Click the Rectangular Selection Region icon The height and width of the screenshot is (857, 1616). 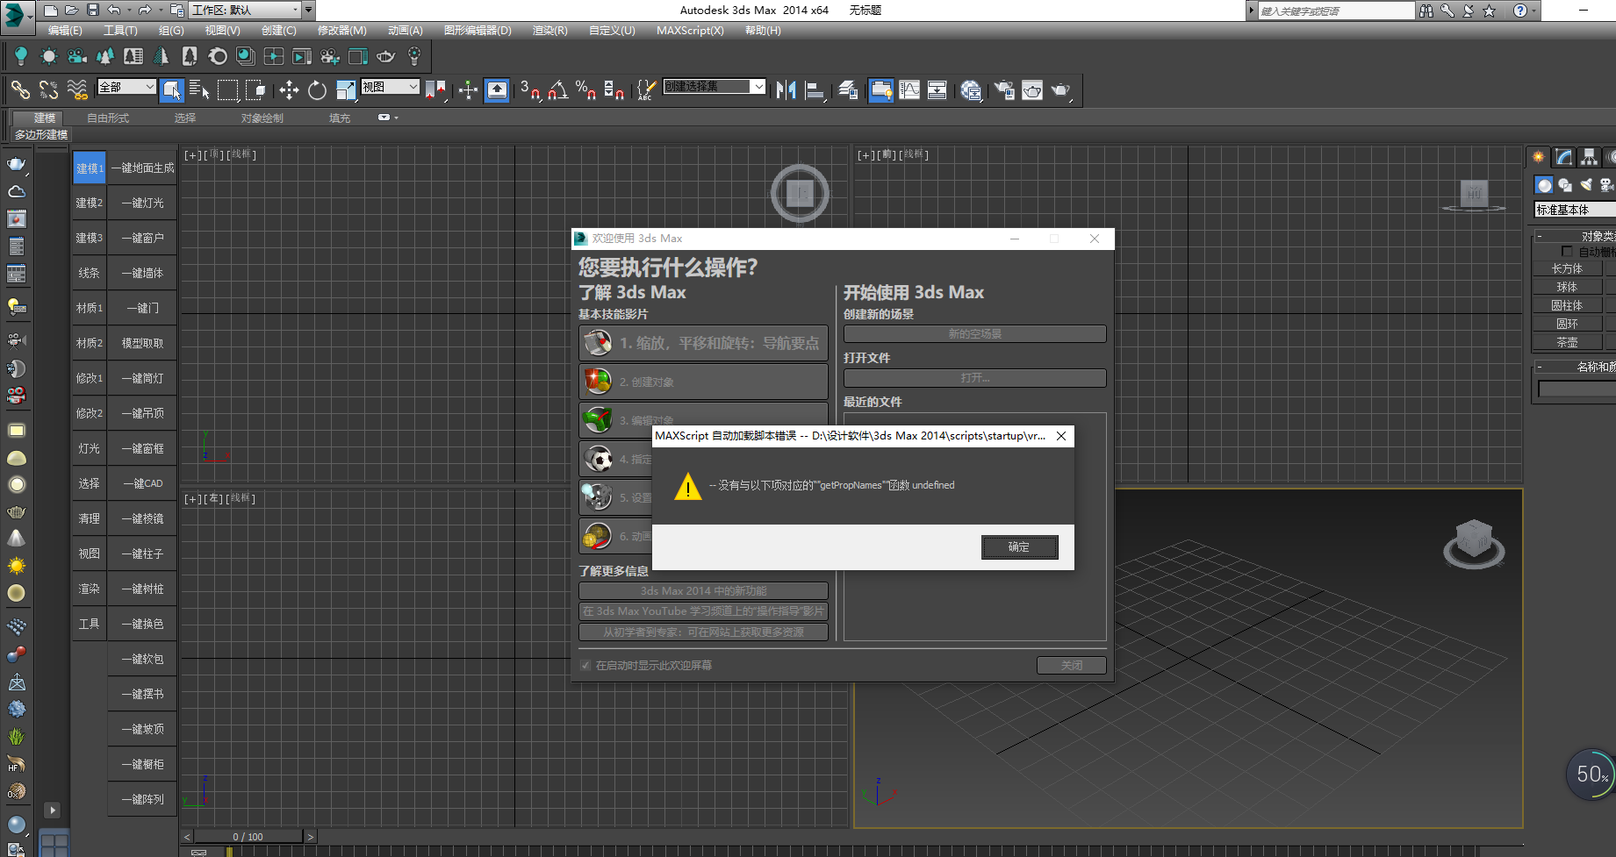click(227, 89)
